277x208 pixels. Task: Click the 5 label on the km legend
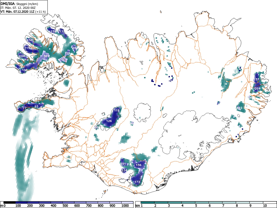[196, 206]
